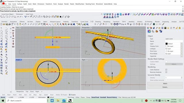Click the bell notifications icon in panel tabs
The height and width of the screenshot is (103, 184).
point(180,28)
